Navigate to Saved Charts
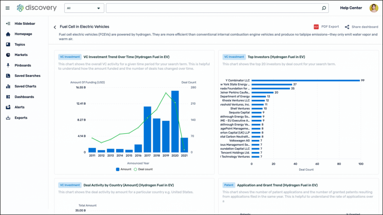383x215 pixels. 25,86
